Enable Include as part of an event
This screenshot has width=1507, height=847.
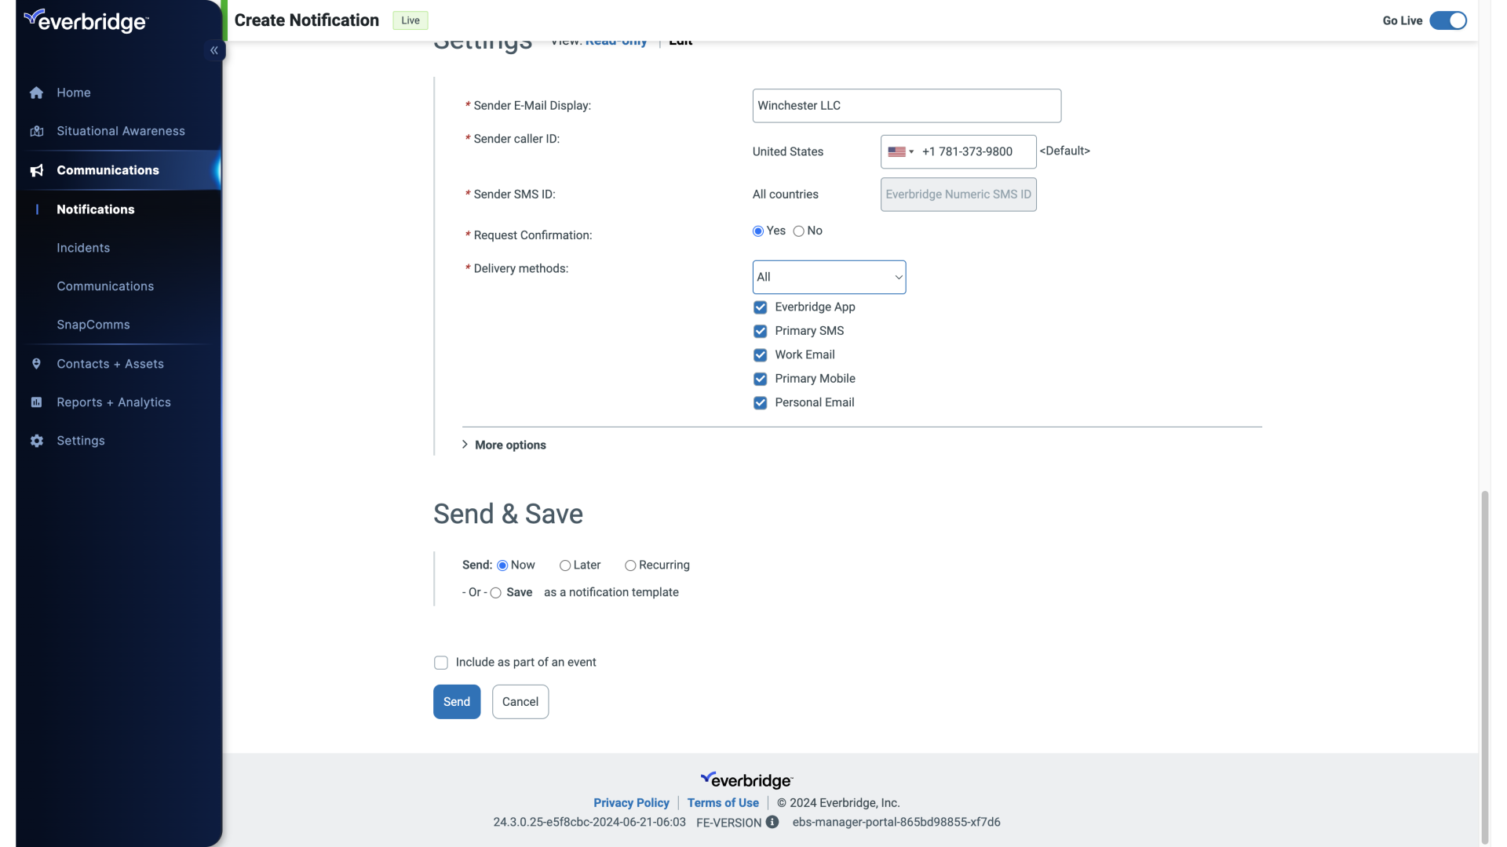pyautogui.click(x=441, y=662)
